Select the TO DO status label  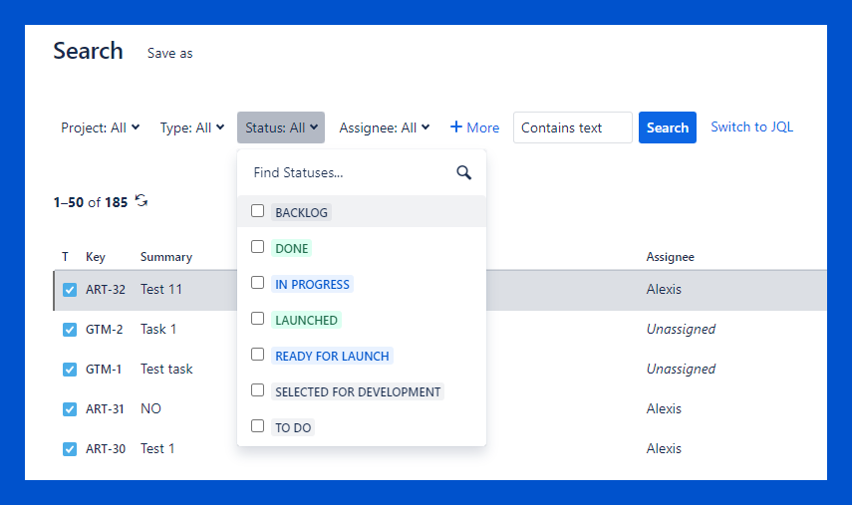pyautogui.click(x=293, y=427)
